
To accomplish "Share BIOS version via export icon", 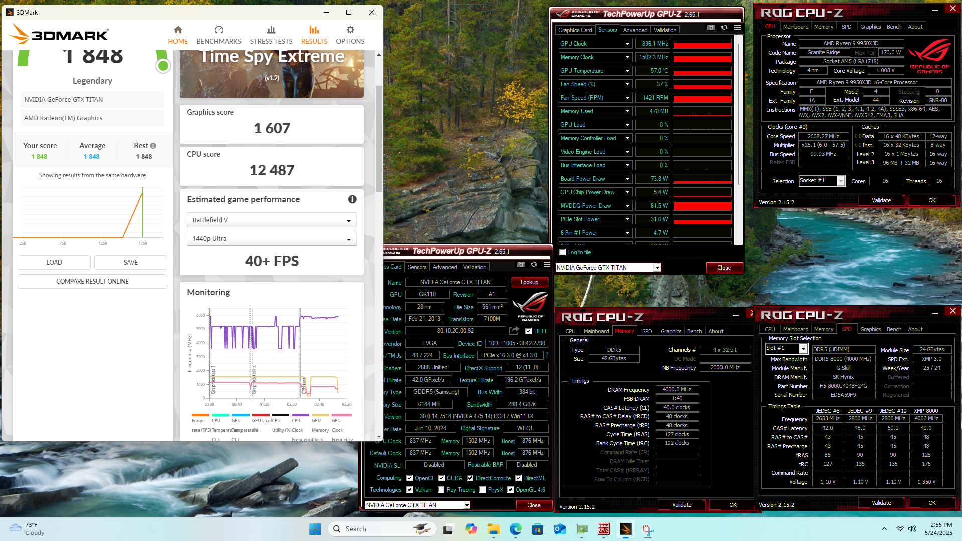I will coord(514,331).
